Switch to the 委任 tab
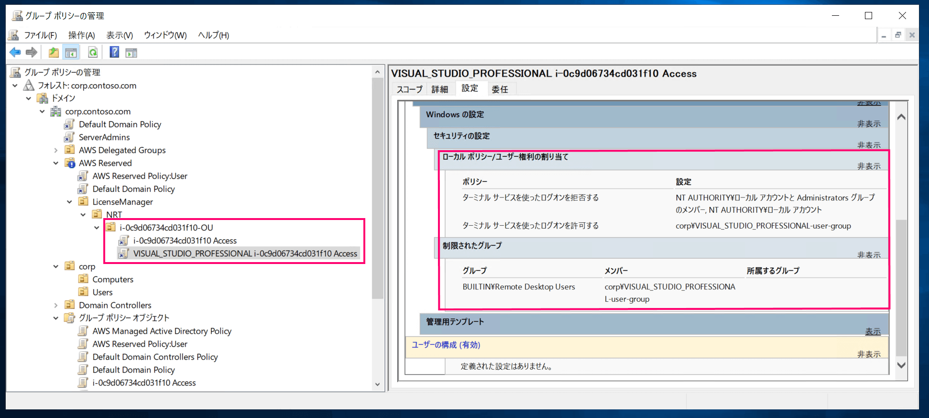 tap(500, 89)
